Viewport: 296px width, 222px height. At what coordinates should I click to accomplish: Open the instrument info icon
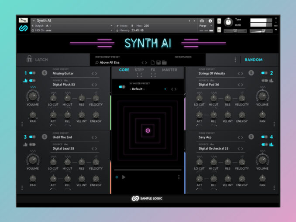coord(210,21)
